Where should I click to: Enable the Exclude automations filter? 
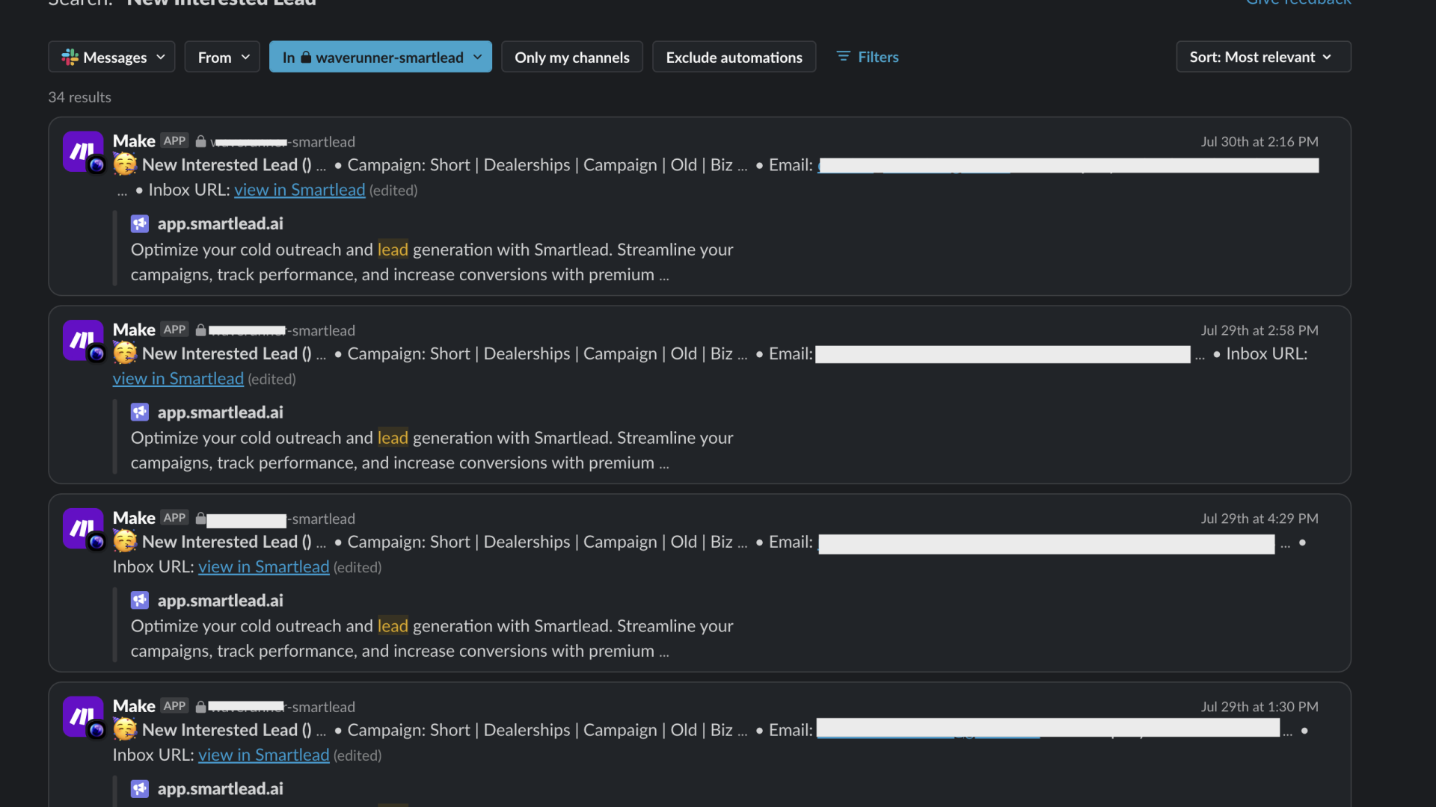(x=733, y=56)
